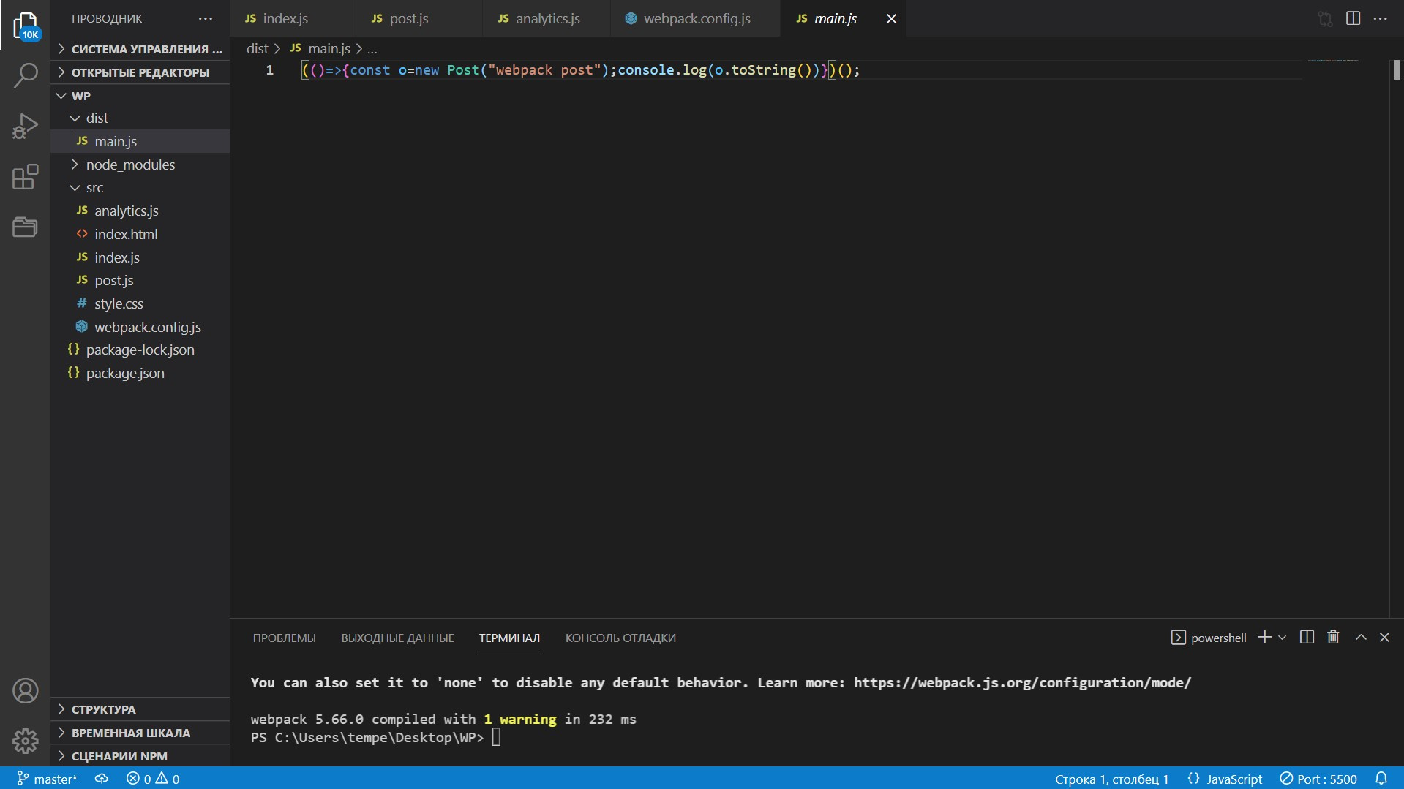Open the ПРОБЛЕМЫ panel tab

click(x=285, y=638)
